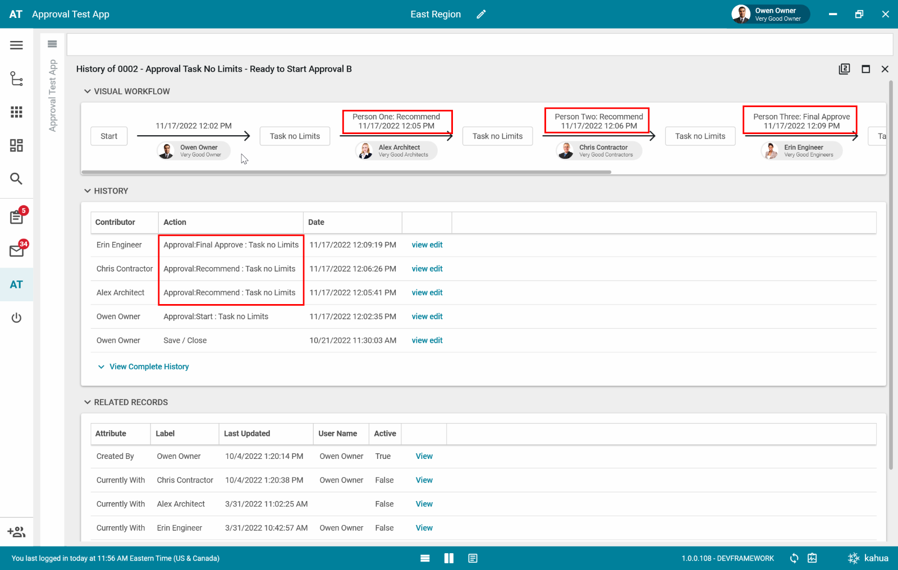Click the workflow tree icon in sidebar
898x570 pixels.
pos(16,79)
